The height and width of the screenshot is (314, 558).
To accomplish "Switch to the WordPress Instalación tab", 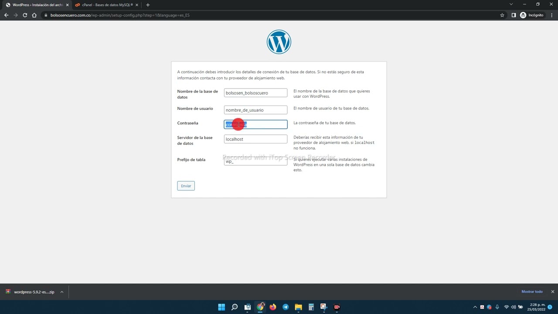I will click(37, 5).
